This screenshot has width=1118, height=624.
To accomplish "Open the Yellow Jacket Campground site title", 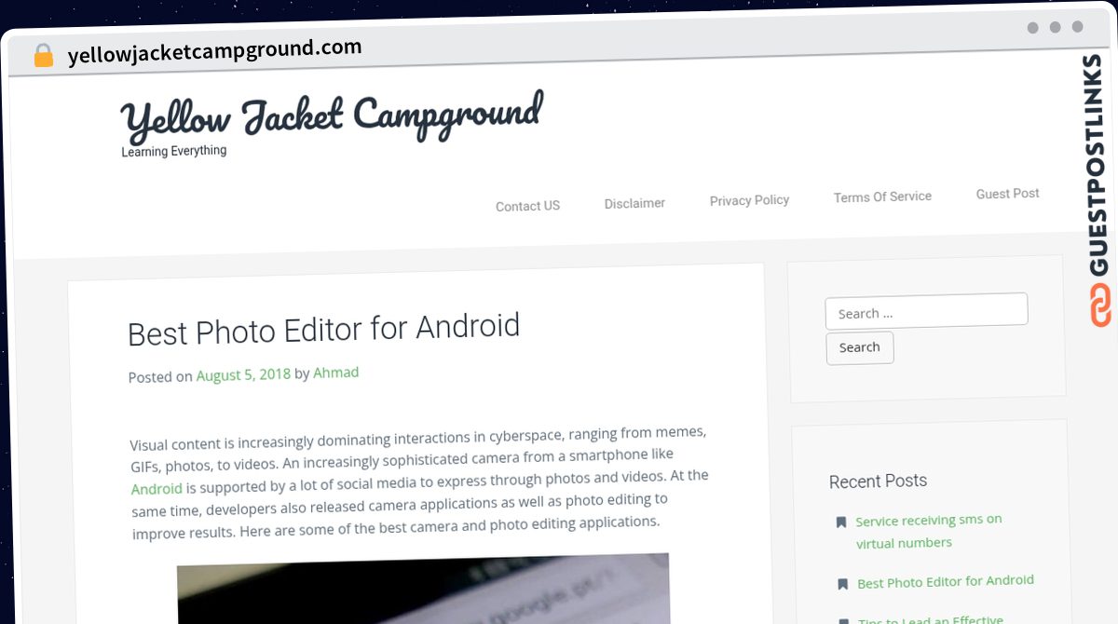I will pyautogui.click(x=332, y=117).
